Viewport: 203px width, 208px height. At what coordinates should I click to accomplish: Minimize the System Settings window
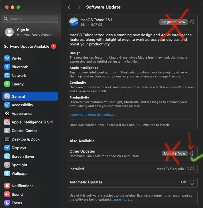coord(13,7)
